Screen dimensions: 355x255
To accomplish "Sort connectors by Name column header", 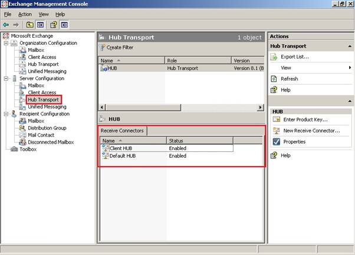I will point(133,141).
